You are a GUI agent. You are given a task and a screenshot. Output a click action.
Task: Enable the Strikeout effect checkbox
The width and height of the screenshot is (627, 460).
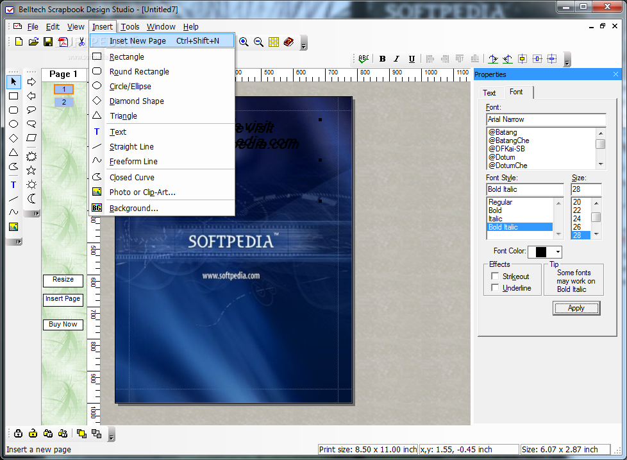click(x=495, y=276)
